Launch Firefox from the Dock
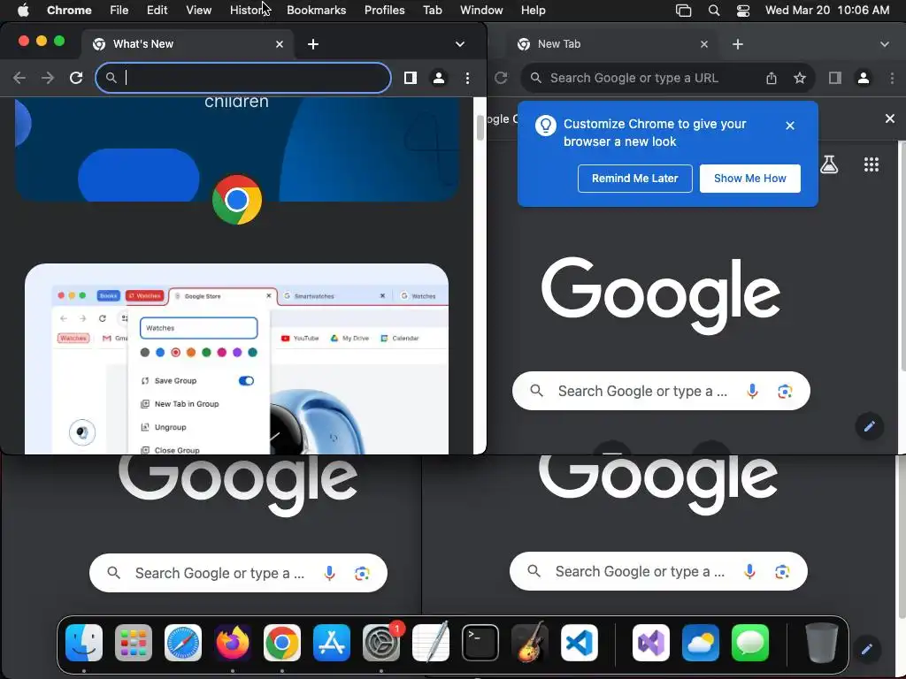 point(233,643)
